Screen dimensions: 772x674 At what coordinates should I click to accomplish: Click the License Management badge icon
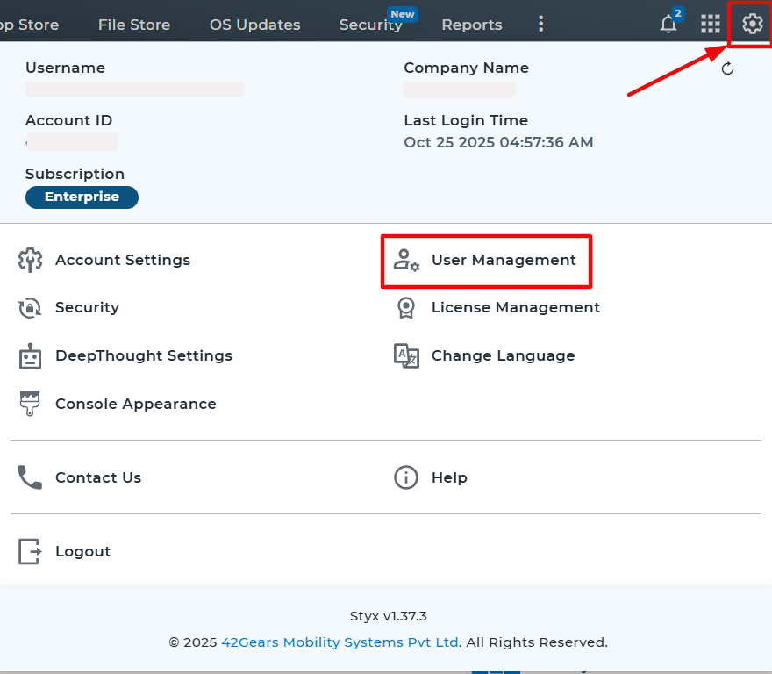pos(406,308)
